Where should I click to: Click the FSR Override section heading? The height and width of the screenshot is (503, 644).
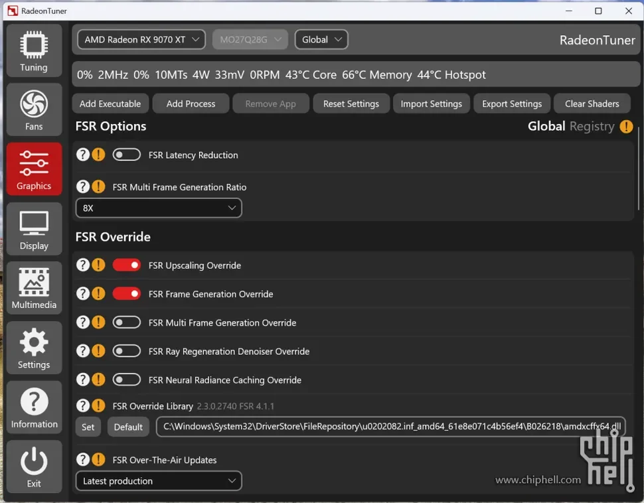click(x=113, y=237)
